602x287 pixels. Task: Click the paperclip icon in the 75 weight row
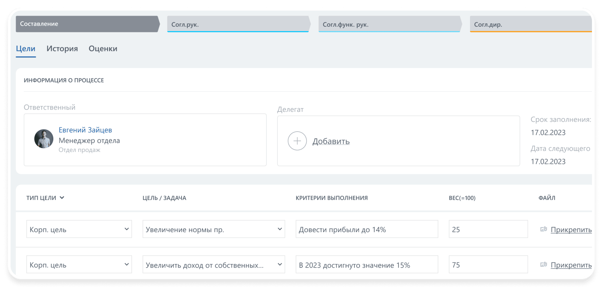point(543,265)
